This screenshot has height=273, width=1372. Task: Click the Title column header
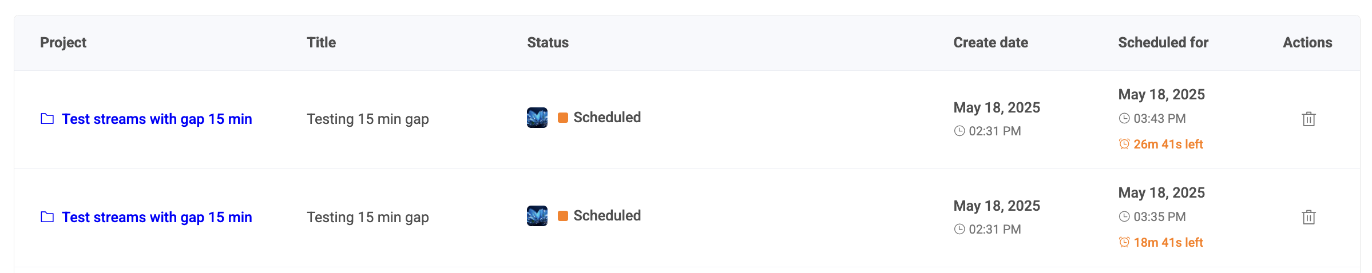click(x=321, y=42)
